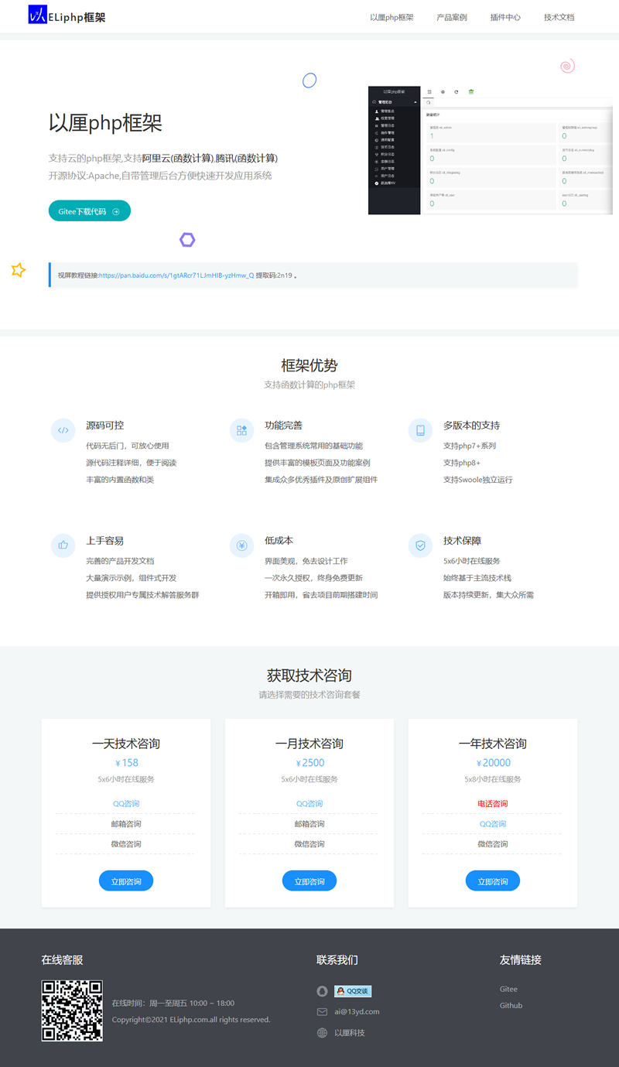This screenshot has width=619, height=1067.
Task: Click the globe icon beside 以厘科技
Action: tap(322, 1032)
